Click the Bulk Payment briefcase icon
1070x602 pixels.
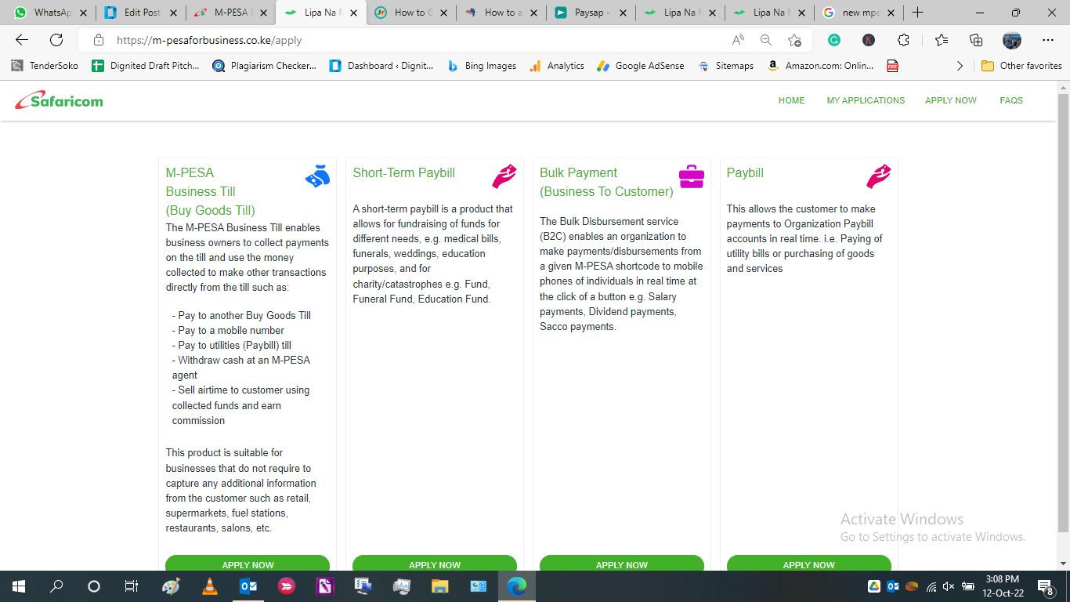[692, 177]
